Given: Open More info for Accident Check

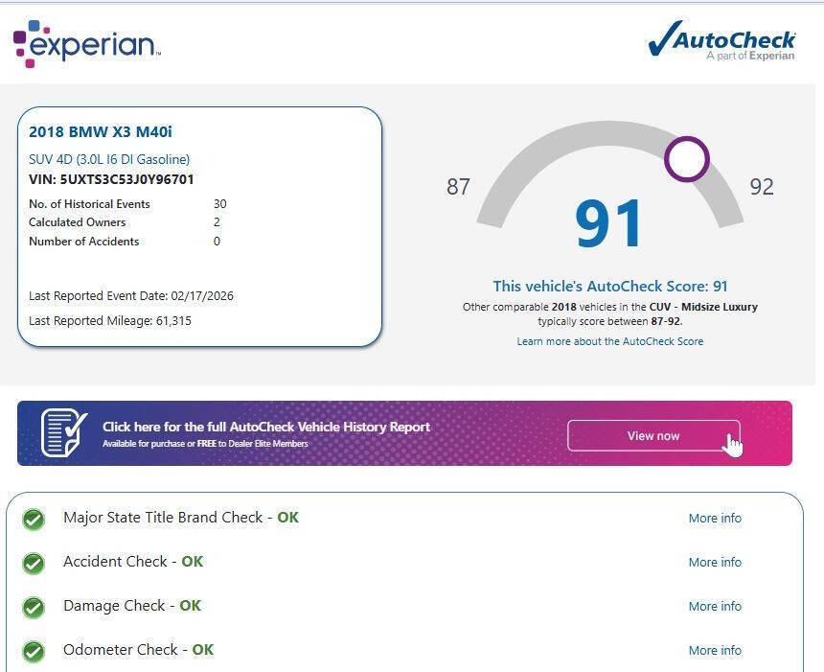Looking at the screenshot, I should [x=715, y=562].
